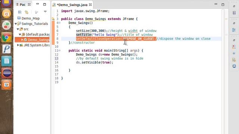Click the "hello Swing" string literal
The image size is (239, 134).
point(105,35)
